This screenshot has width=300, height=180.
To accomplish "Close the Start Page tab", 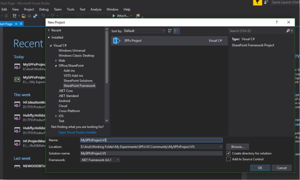I will pyautogui.click(x=21, y=23).
